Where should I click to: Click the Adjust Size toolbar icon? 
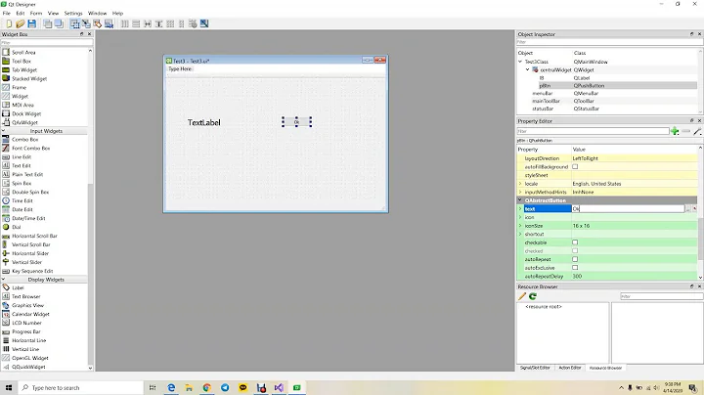click(204, 23)
